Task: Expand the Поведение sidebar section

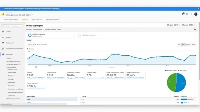Action: (11, 82)
